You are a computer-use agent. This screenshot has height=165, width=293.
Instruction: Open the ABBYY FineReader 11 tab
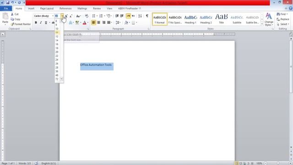tap(130, 8)
